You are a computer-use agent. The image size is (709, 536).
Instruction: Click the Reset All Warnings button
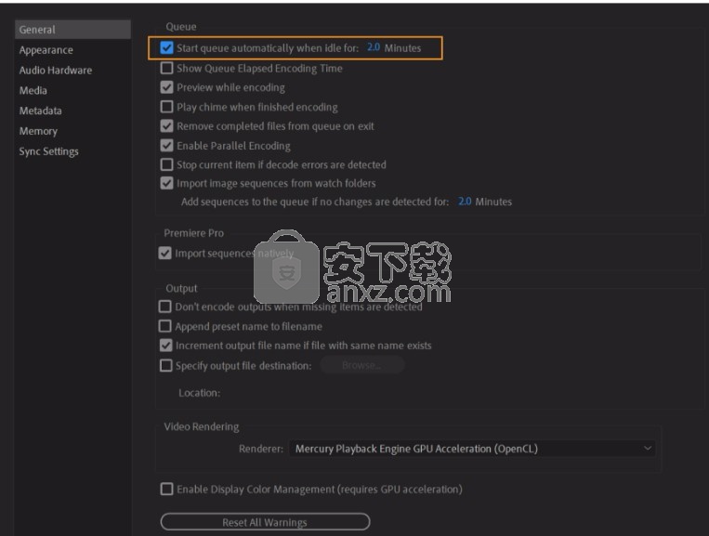pyautogui.click(x=265, y=522)
